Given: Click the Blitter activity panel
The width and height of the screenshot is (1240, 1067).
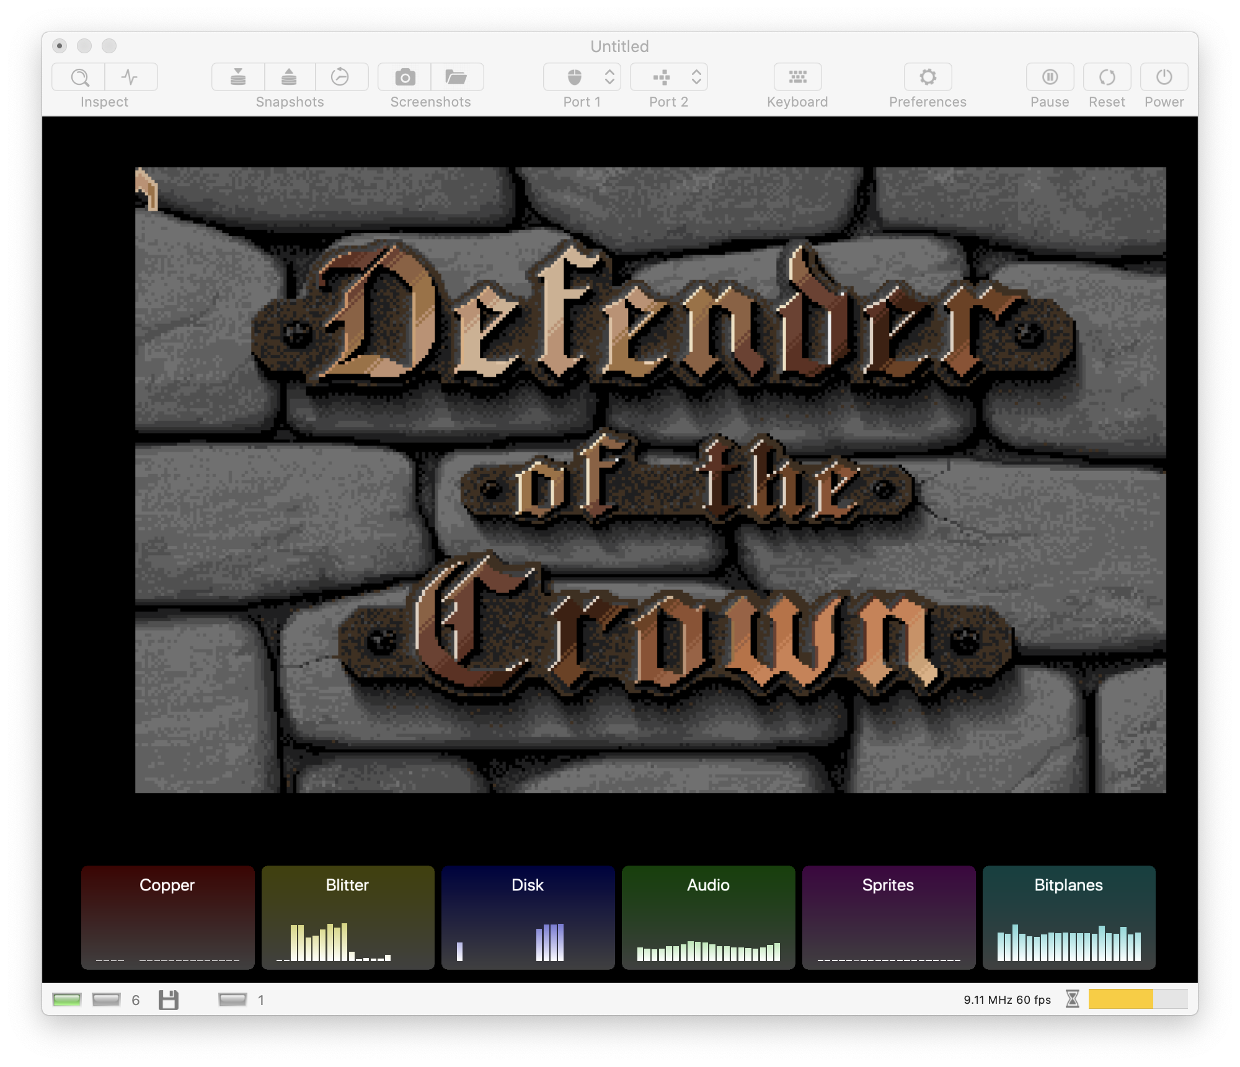Looking at the screenshot, I should 348,917.
